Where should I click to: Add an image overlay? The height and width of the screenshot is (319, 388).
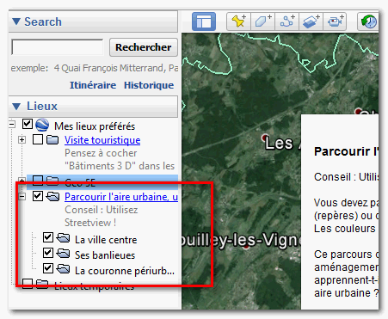pos(311,21)
